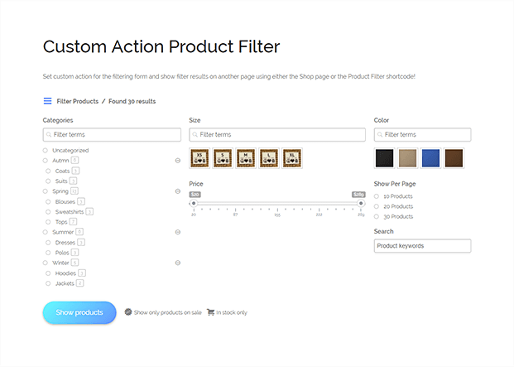Toggle the In stock only cart icon
Image resolution: width=514 pixels, height=367 pixels.
(x=210, y=311)
